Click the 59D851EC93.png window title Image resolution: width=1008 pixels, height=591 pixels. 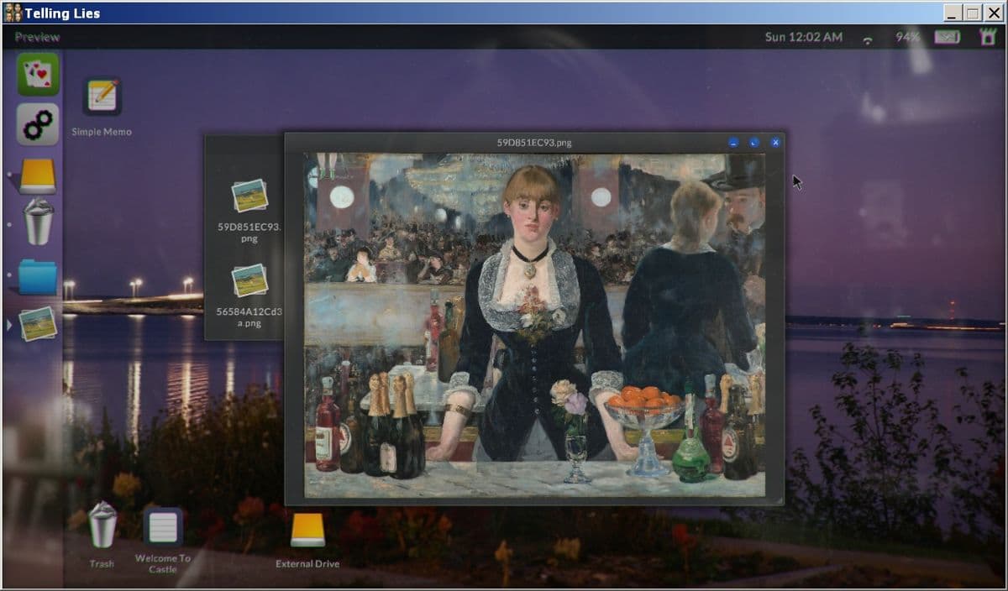pos(534,143)
